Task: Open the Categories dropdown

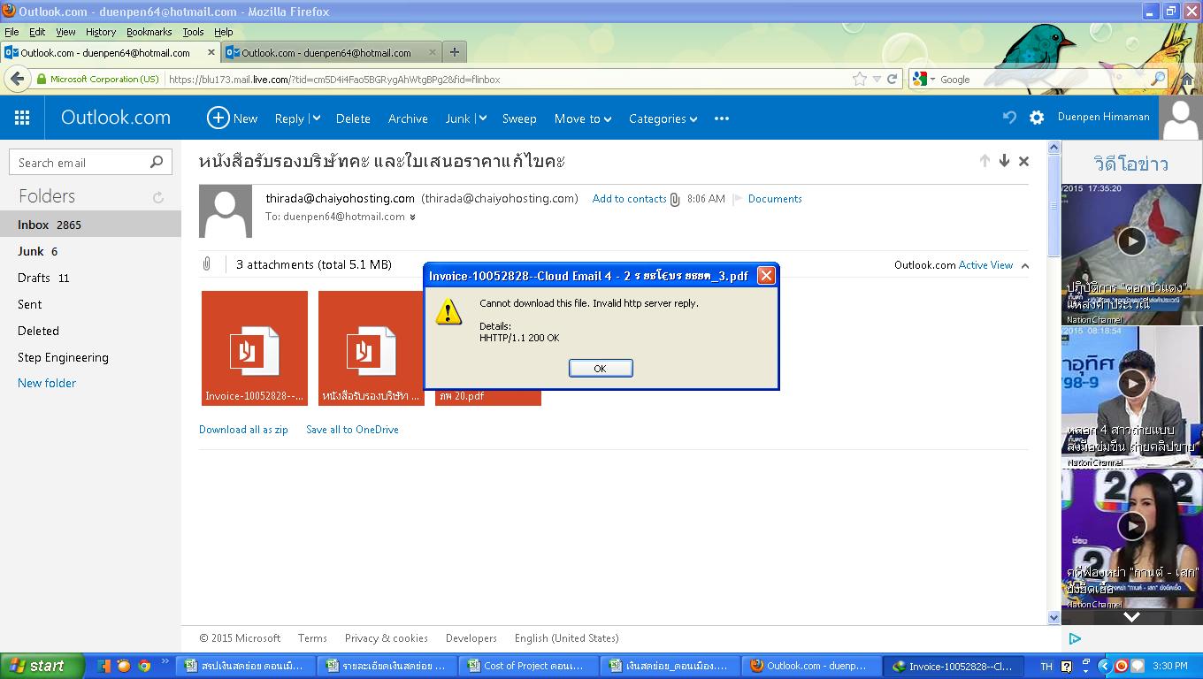Action: coord(663,118)
